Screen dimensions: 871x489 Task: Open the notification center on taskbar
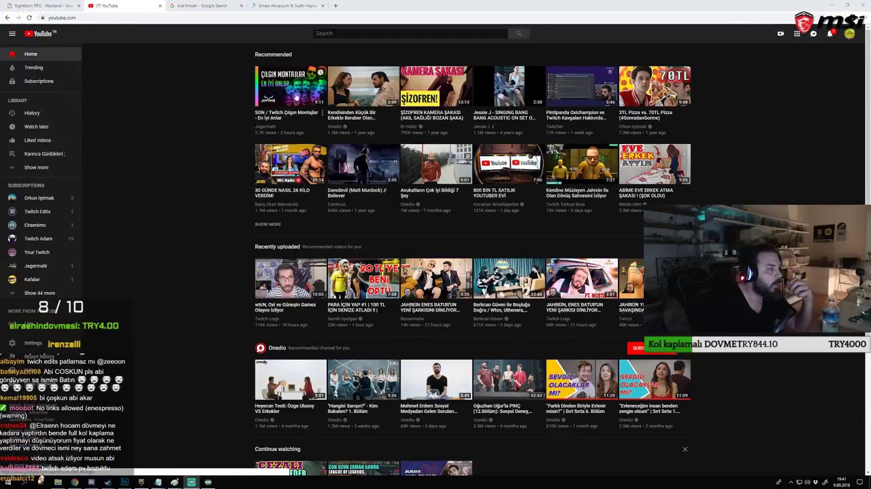860,482
